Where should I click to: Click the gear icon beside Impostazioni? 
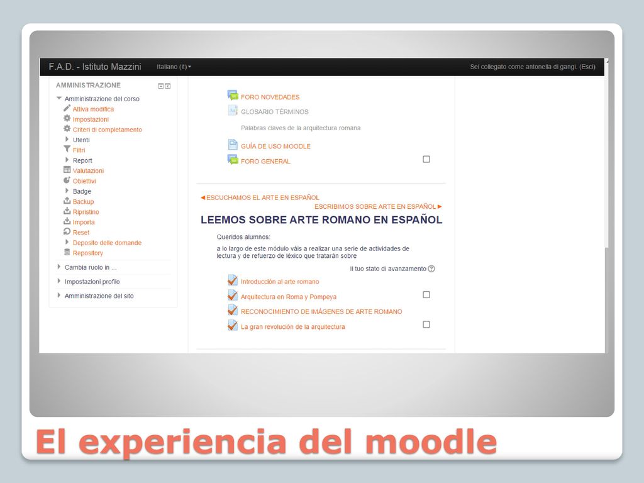[67, 118]
